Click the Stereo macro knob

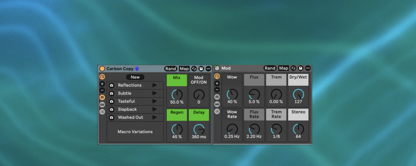(x=298, y=129)
